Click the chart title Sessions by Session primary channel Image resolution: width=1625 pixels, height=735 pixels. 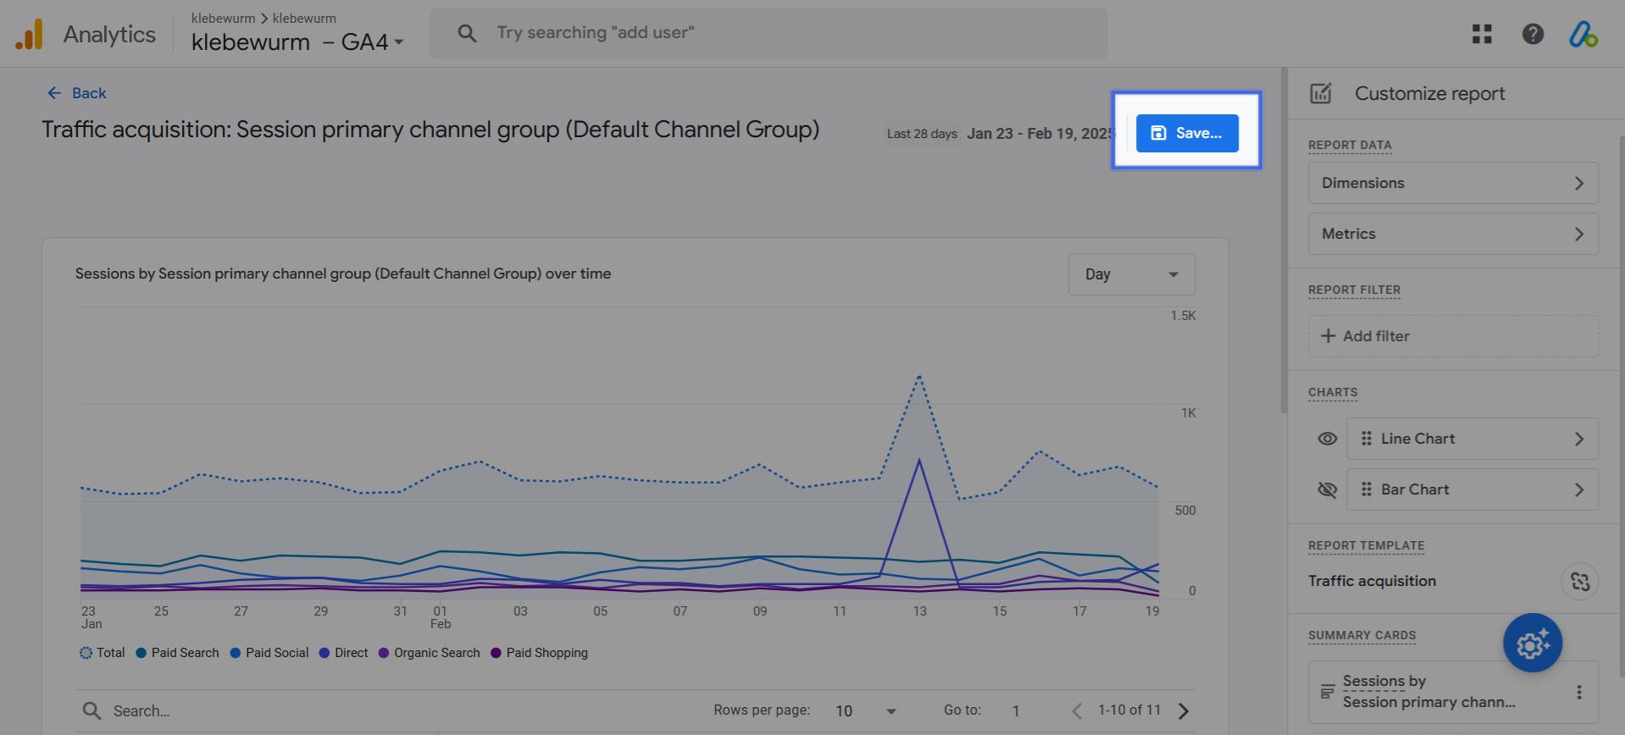pyautogui.click(x=343, y=274)
